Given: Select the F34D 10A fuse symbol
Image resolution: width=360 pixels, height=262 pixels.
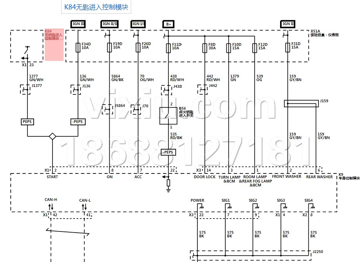Looking at the screenshot, I should coord(78,47).
